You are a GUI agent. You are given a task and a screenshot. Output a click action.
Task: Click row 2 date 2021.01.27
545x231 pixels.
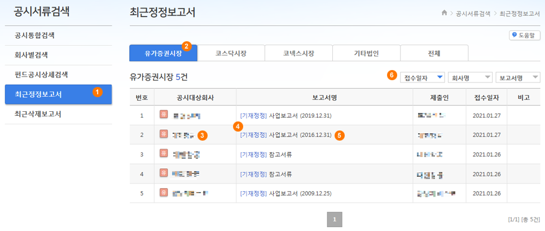point(486,135)
